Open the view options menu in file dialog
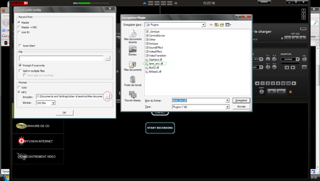The image size is (320, 181). pos(228,25)
